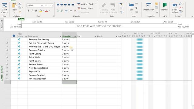194x109 pixels.
Task: Click the Add tasks timeline bar
Action: click(99, 26)
